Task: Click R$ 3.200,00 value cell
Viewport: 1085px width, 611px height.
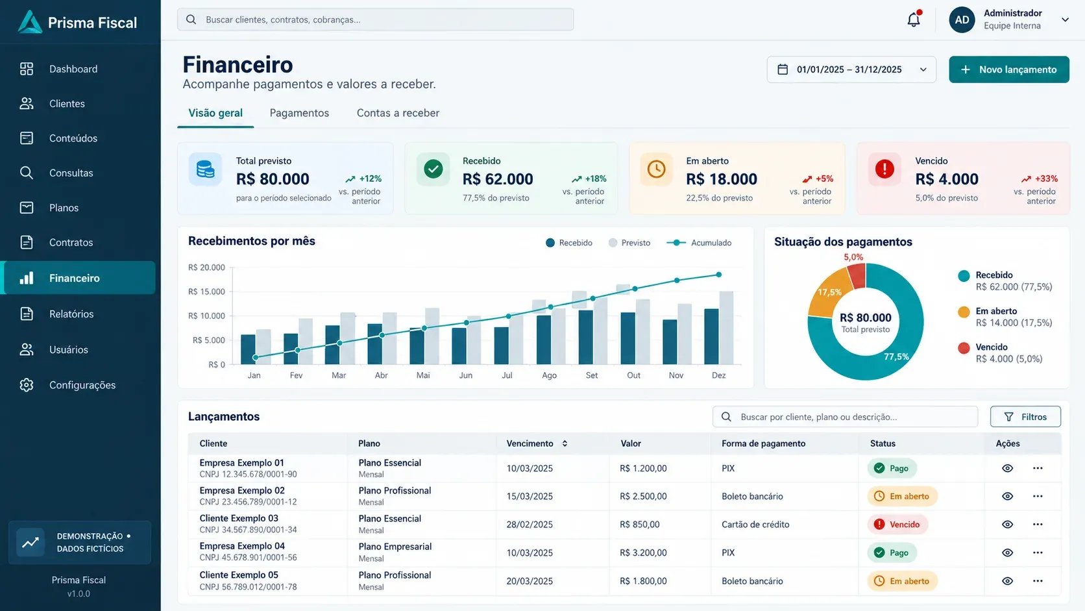Action: (643, 553)
